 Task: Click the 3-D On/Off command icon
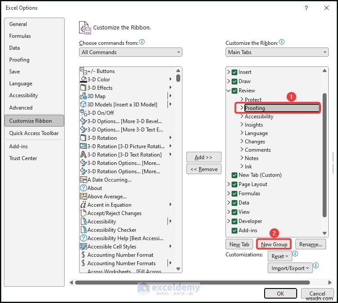point(83,113)
